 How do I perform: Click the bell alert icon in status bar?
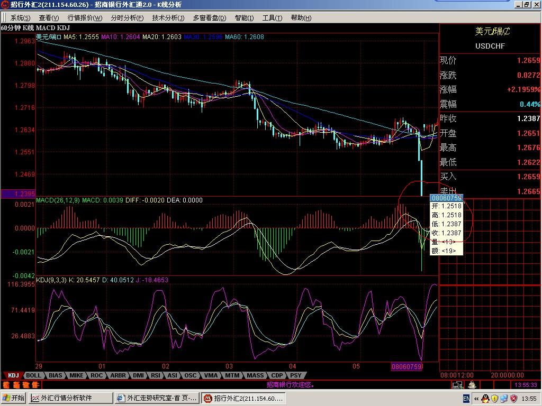pyautogui.click(x=471, y=385)
